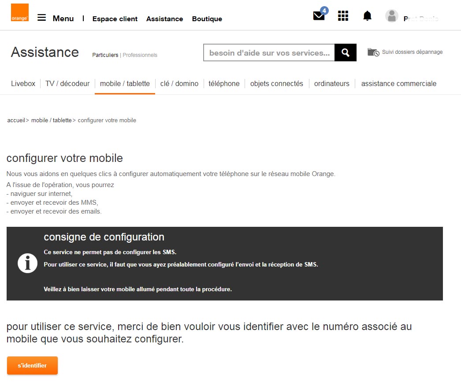
Task: Open the hamburger Menu icon
Action: (x=41, y=18)
